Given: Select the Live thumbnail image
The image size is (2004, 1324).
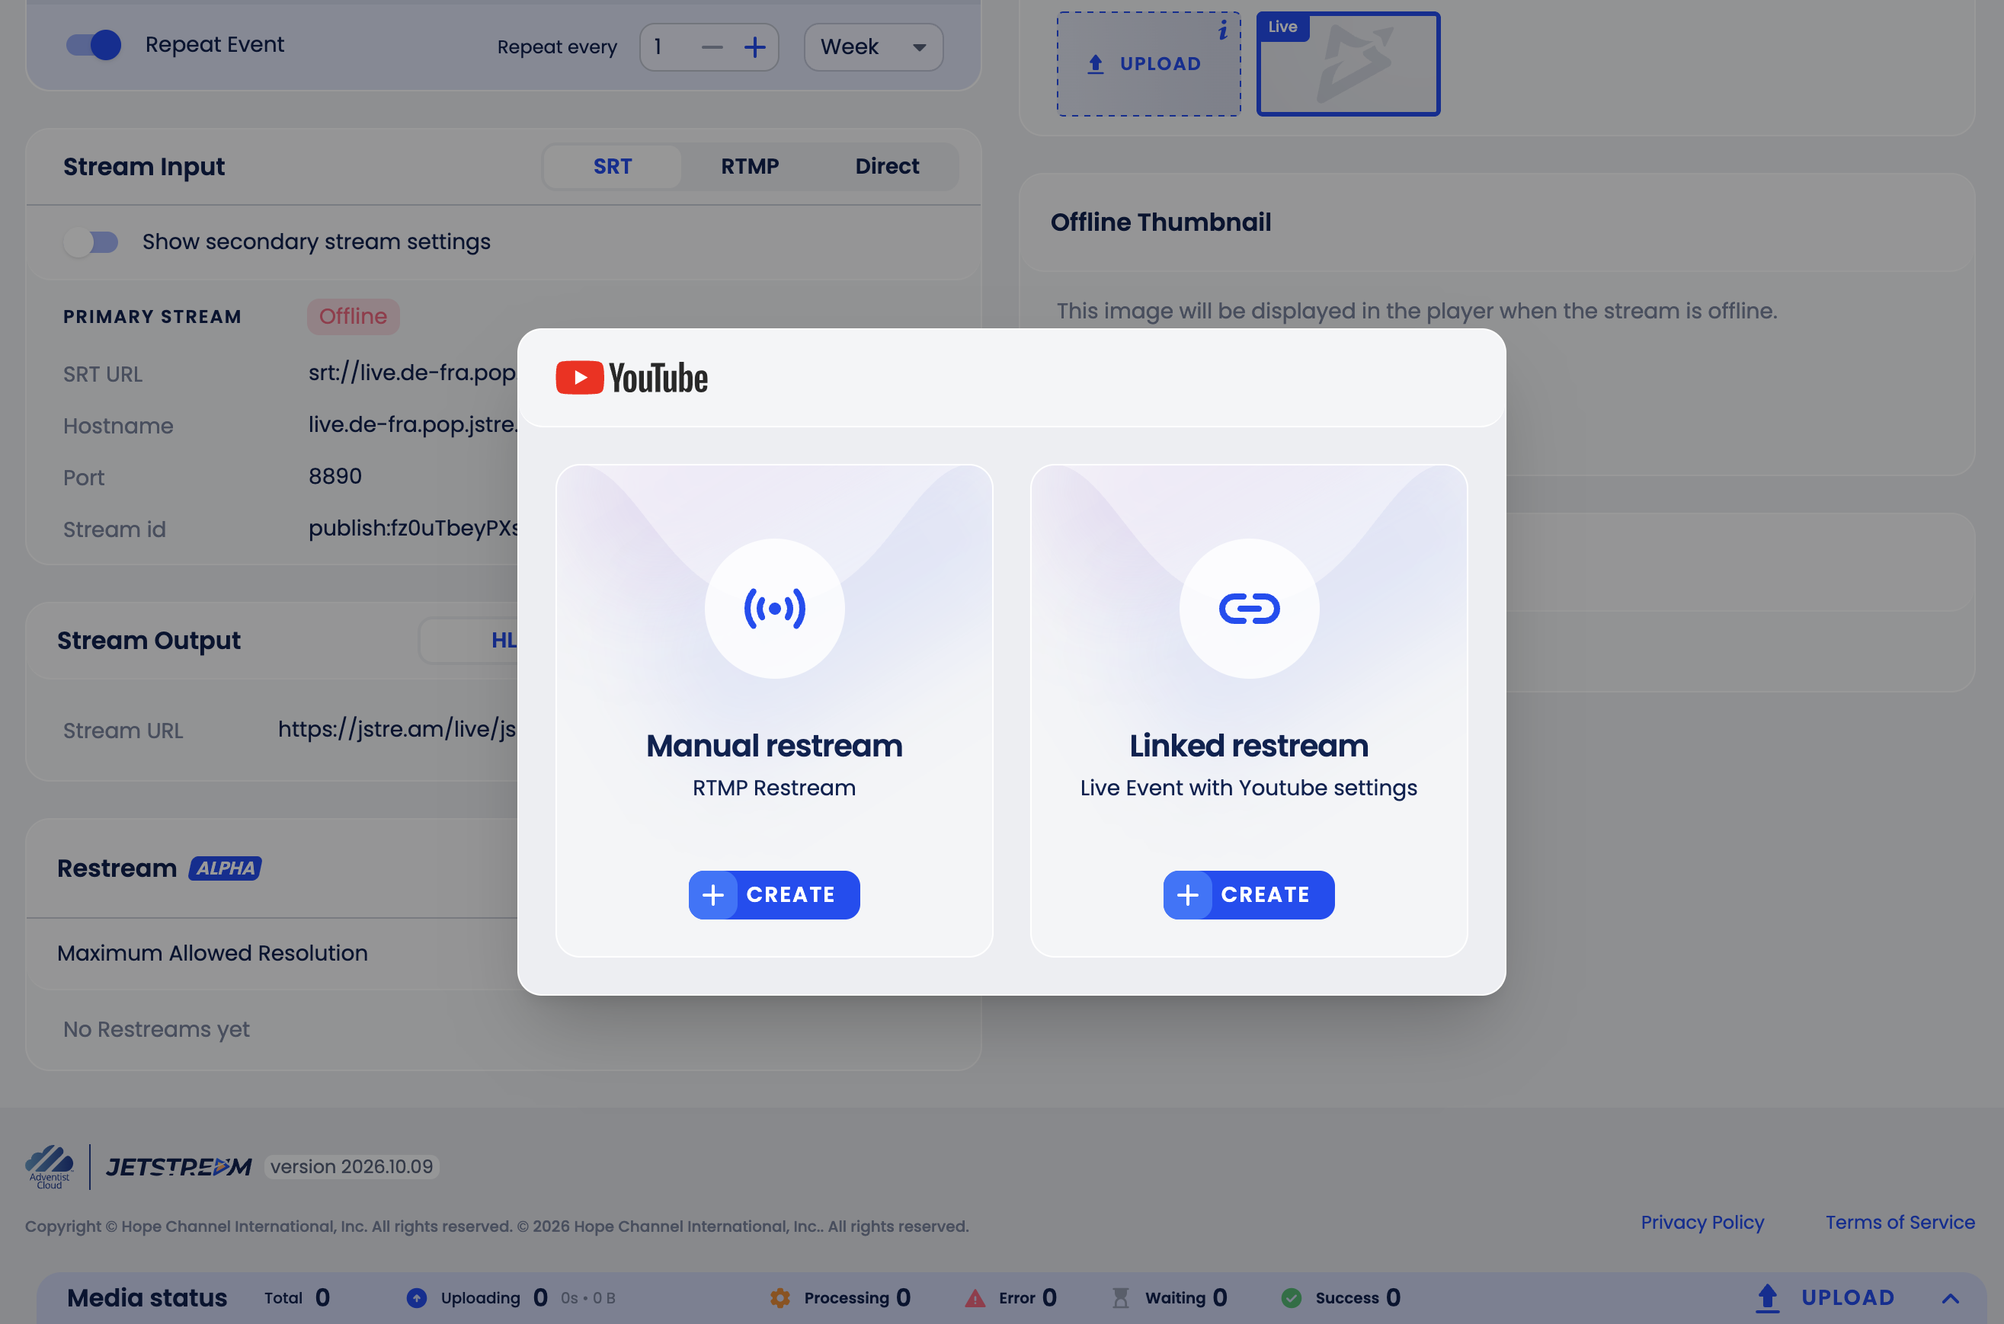Looking at the screenshot, I should coord(1348,64).
